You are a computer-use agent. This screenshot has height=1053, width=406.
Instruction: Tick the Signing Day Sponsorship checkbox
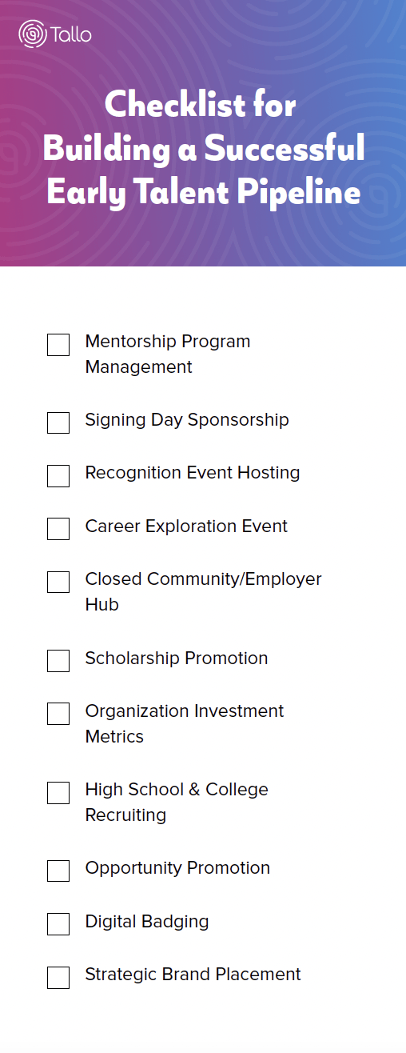(x=58, y=422)
